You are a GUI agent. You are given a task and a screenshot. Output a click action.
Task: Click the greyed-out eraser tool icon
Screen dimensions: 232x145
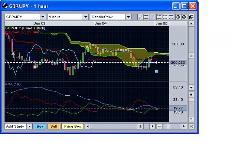click(x=152, y=17)
